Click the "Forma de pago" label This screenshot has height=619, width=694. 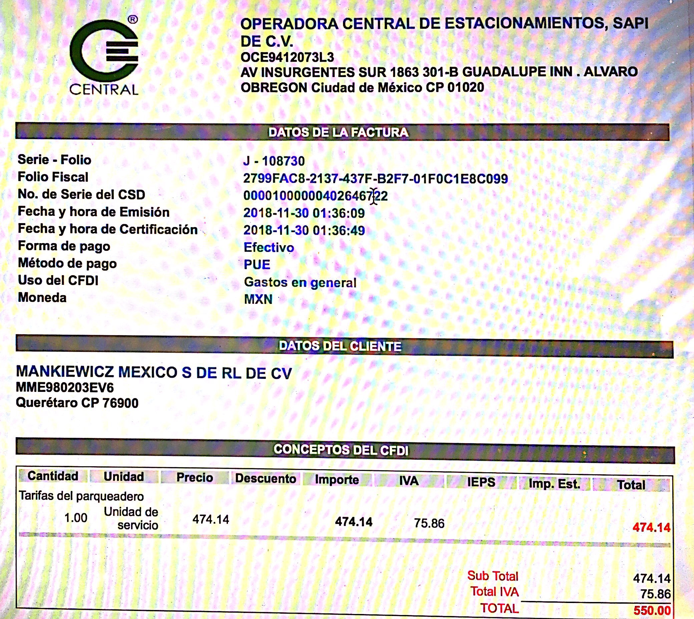pyautogui.click(x=64, y=246)
